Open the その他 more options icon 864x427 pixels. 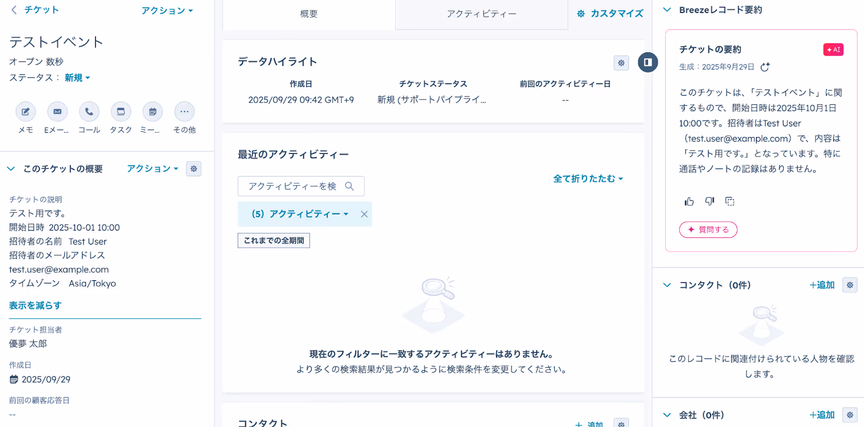(x=185, y=112)
